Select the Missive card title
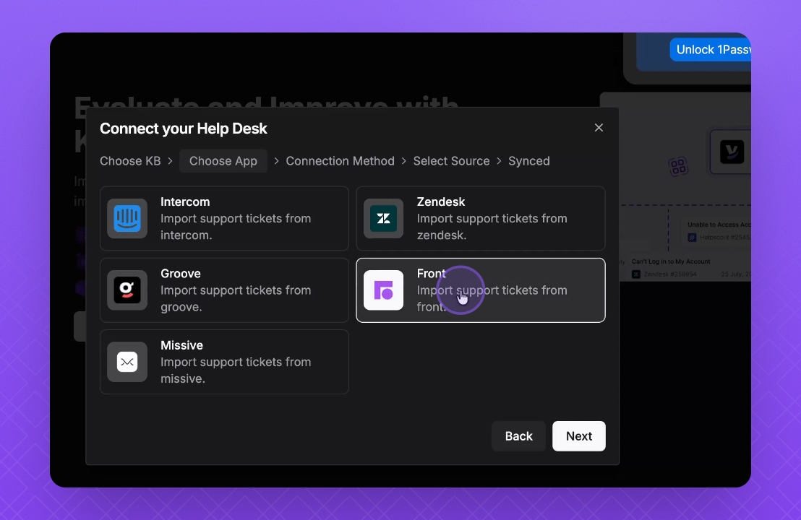This screenshot has height=520, width=801. 182,345
